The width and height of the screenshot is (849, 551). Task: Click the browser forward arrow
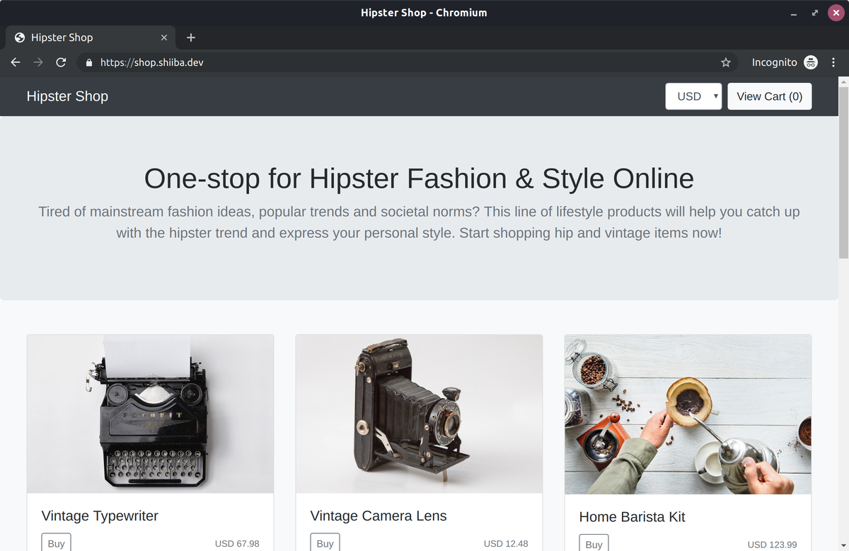38,62
